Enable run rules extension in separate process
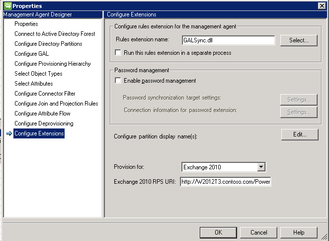 118,52
